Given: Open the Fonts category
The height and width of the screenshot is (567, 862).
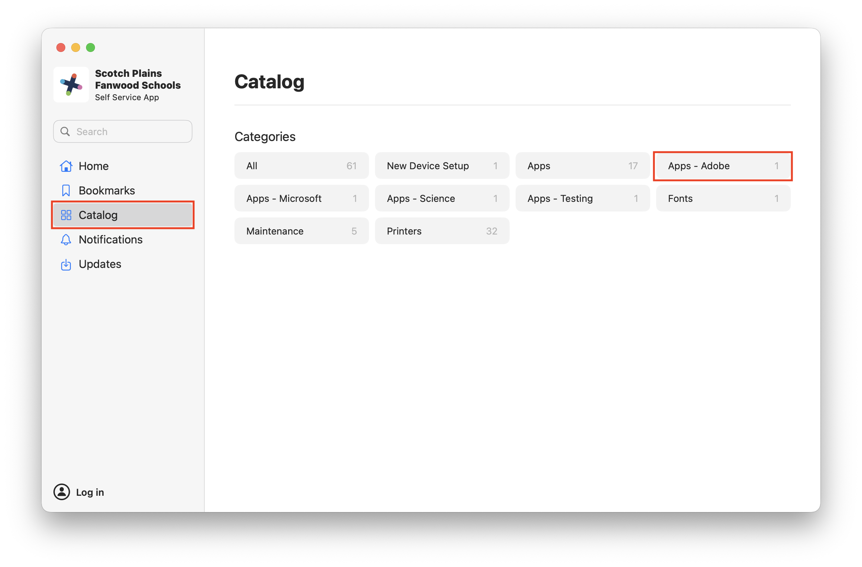Looking at the screenshot, I should 723,199.
